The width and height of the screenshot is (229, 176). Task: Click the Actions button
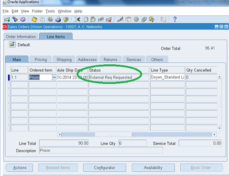(20, 167)
